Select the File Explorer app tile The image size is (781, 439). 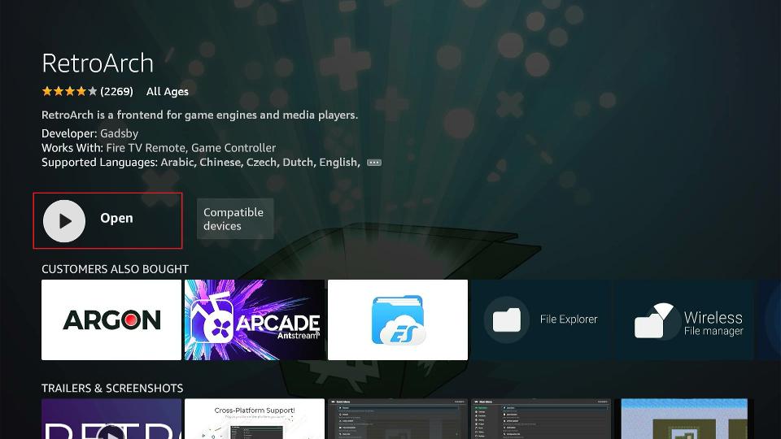541,319
